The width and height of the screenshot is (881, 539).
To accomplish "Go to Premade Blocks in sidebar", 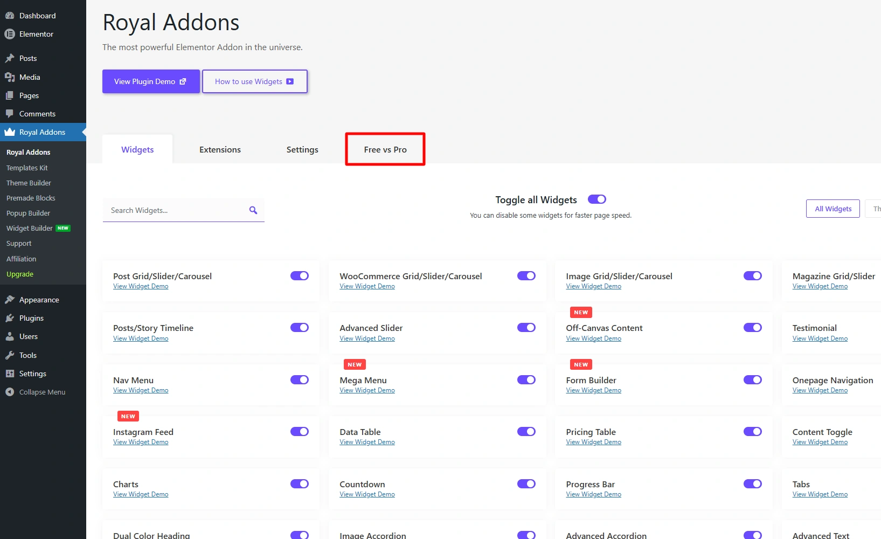I will tap(31, 198).
